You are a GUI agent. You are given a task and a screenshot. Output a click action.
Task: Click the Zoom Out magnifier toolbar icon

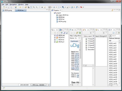[x=37, y=7]
